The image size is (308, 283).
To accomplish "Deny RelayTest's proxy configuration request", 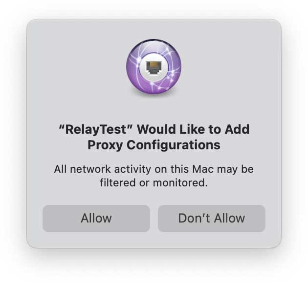I will click(212, 218).
